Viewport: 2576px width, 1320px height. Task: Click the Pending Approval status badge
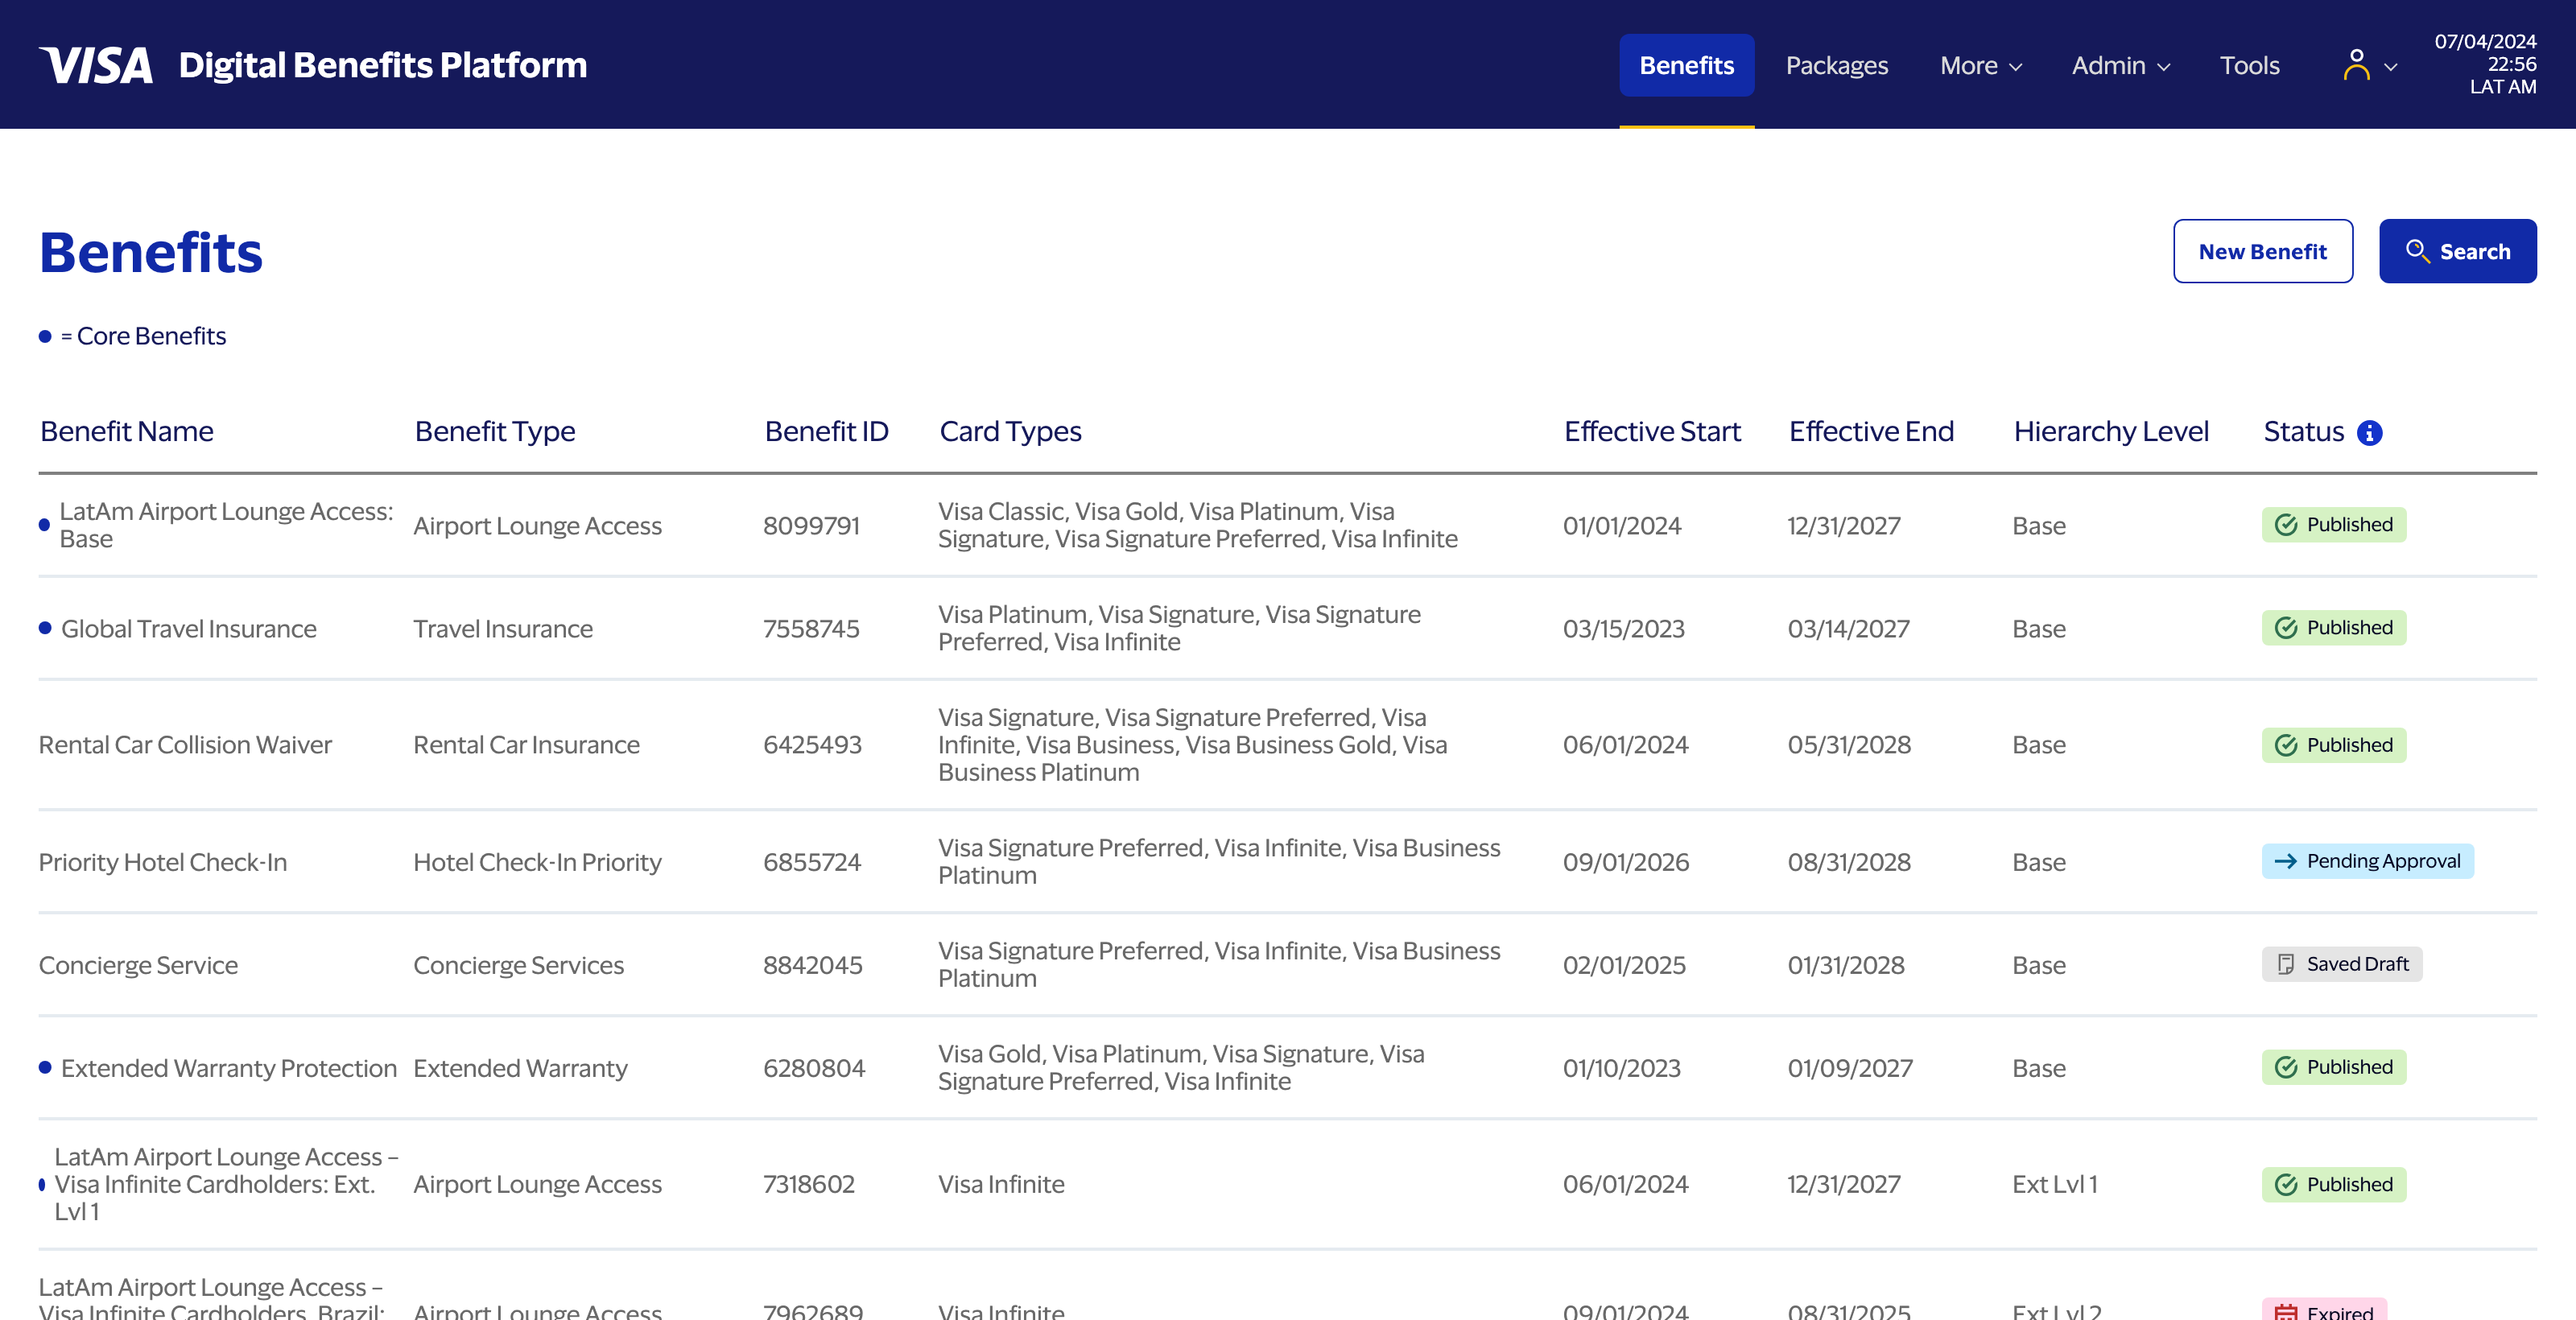coord(2367,861)
